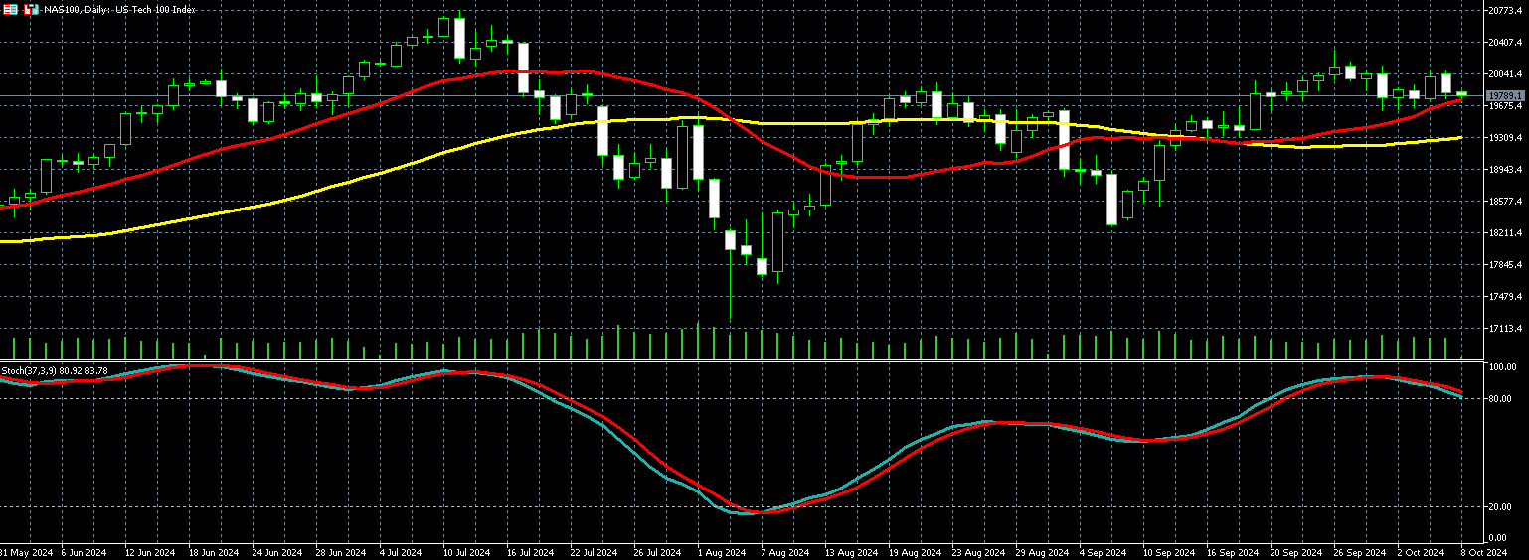The height and width of the screenshot is (560, 1529).
Task: Click the '20 Sep 2024' date label
Action: (x=1296, y=552)
